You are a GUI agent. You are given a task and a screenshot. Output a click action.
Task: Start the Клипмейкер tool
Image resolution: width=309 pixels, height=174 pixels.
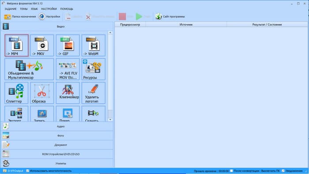(68, 93)
